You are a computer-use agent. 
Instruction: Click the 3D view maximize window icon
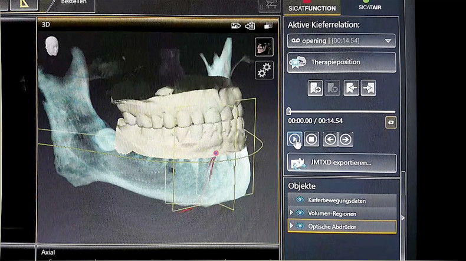268,26
